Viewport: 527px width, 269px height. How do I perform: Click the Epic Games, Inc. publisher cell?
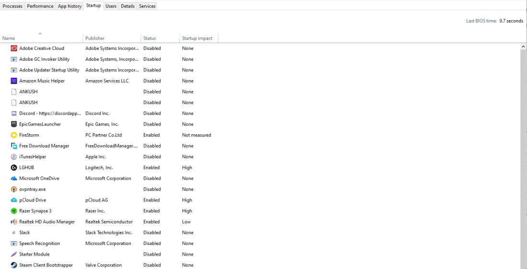(x=102, y=124)
